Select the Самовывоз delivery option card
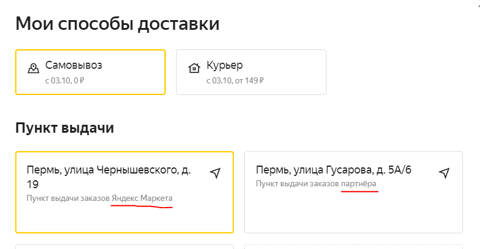 [x=90, y=72]
